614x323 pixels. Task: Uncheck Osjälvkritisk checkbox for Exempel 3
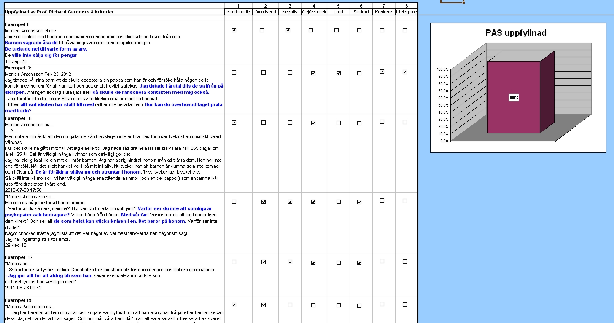pos(313,73)
